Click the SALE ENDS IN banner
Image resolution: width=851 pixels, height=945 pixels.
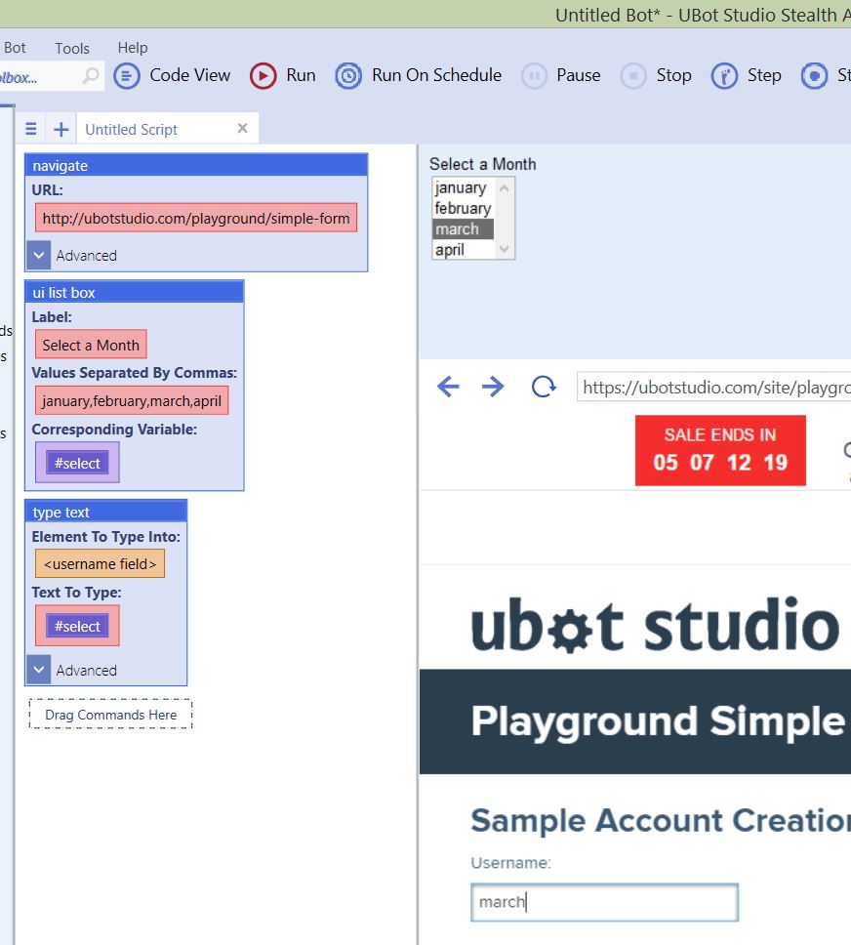(720, 450)
